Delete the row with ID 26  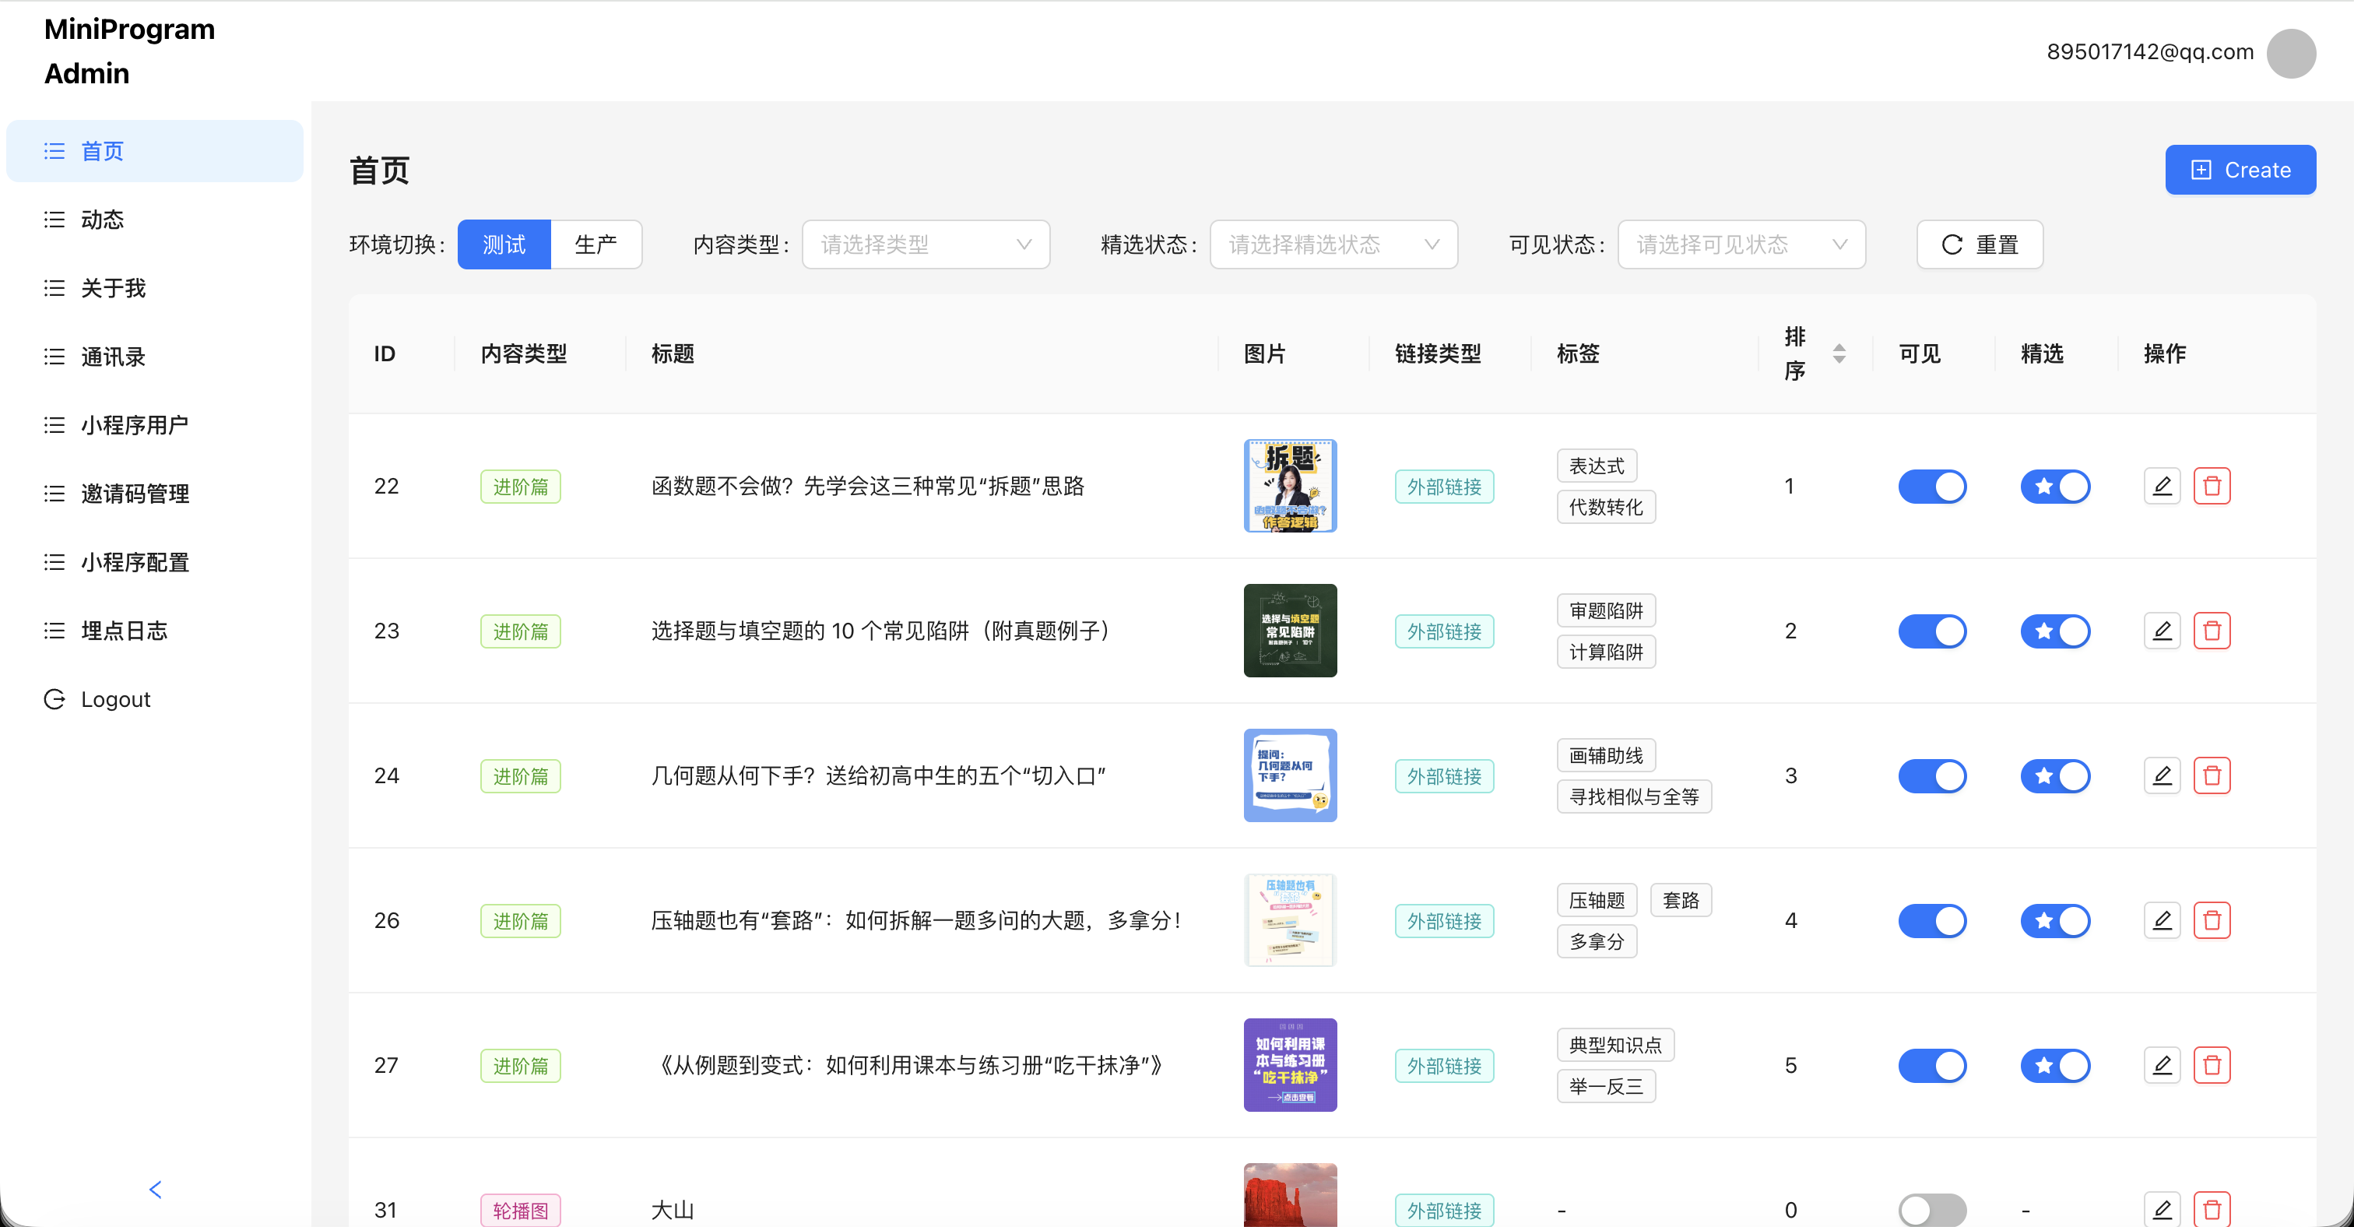(2212, 920)
